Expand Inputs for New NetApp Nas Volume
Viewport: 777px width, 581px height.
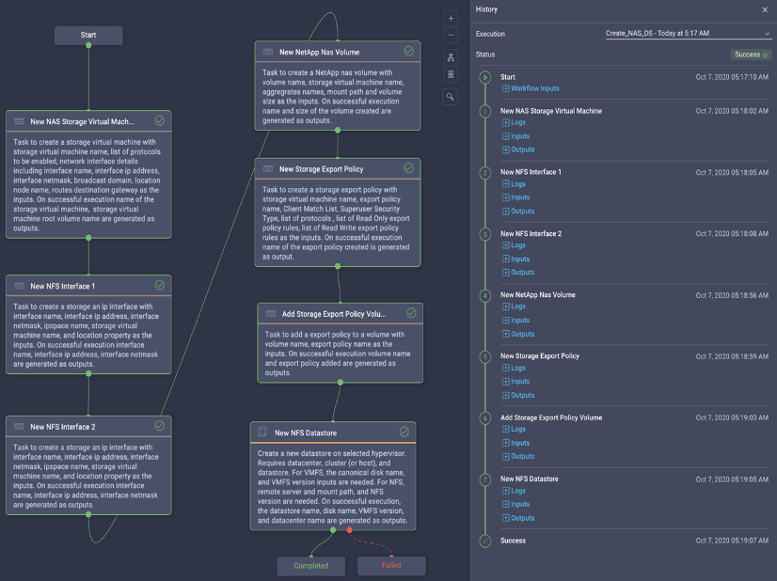point(515,320)
